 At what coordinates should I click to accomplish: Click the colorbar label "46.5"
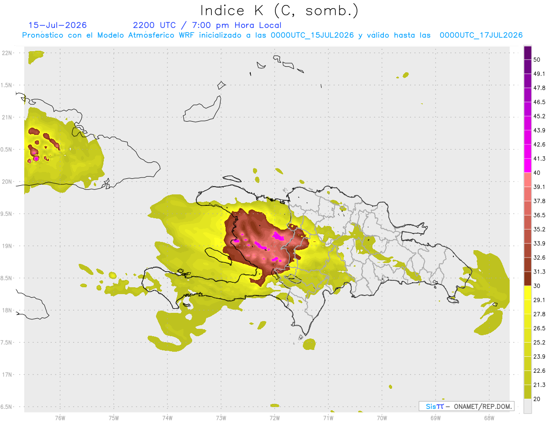[539, 102]
